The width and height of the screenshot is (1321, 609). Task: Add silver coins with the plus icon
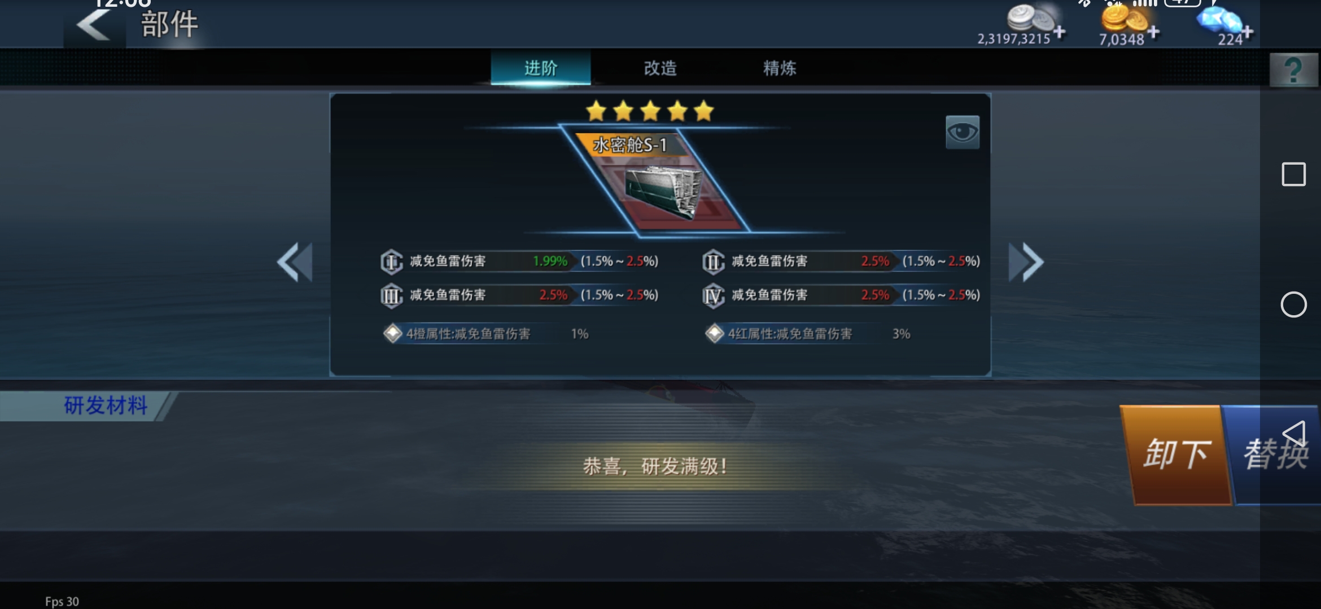(1060, 32)
